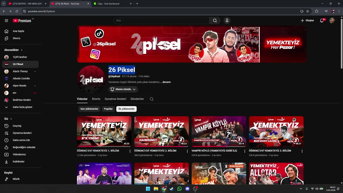Open Discord from taskbar
The height and width of the screenshot is (193, 343).
coord(187,189)
